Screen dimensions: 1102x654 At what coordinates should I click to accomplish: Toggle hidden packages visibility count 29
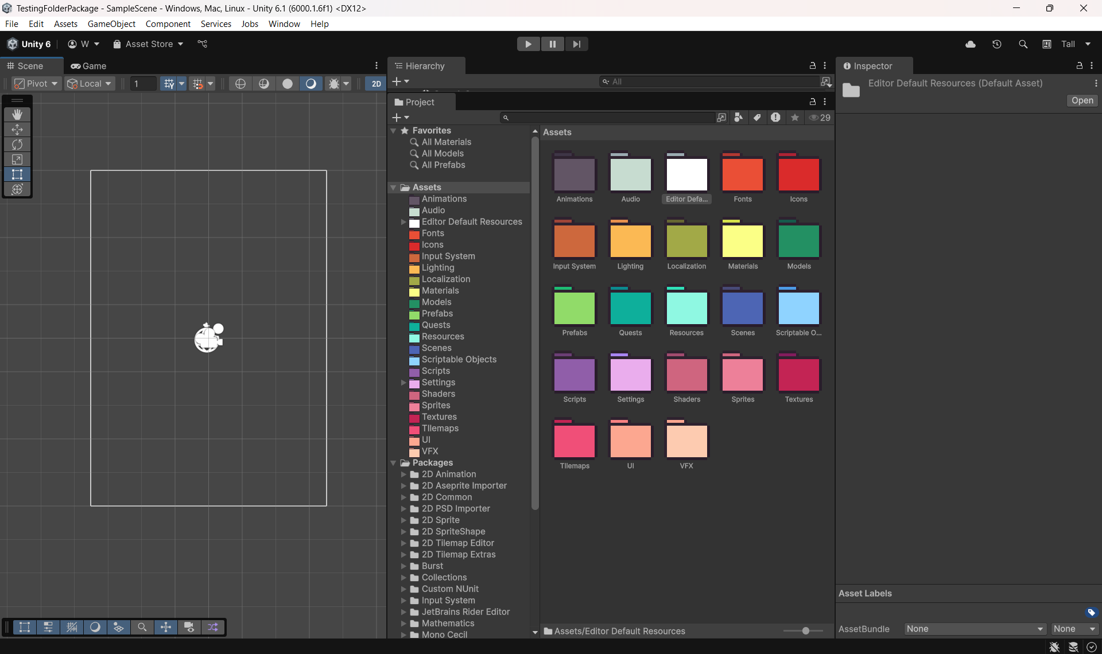(820, 118)
